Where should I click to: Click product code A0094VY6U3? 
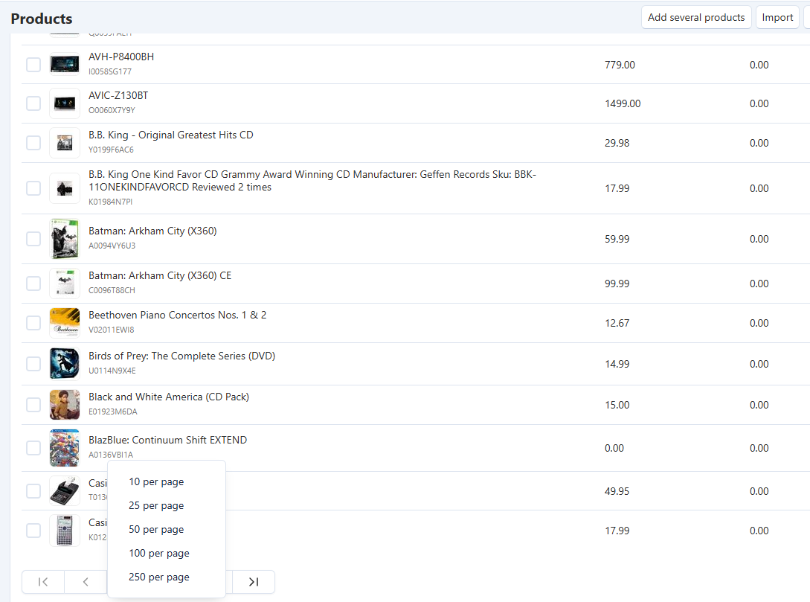pyautogui.click(x=112, y=246)
